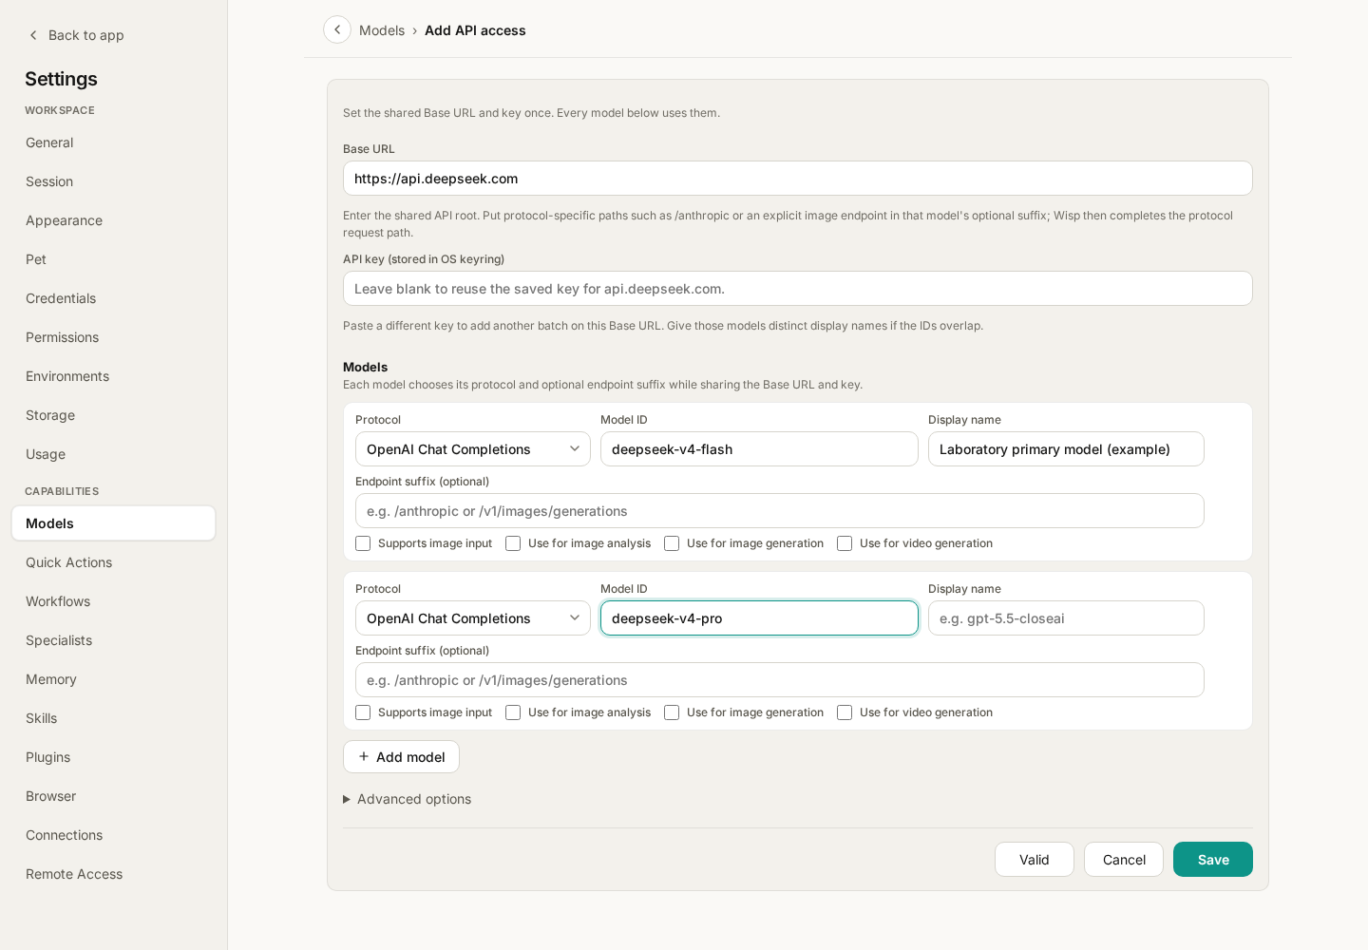Open Pet settings
The height and width of the screenshot is (950, 1368).
pos(113,259)
